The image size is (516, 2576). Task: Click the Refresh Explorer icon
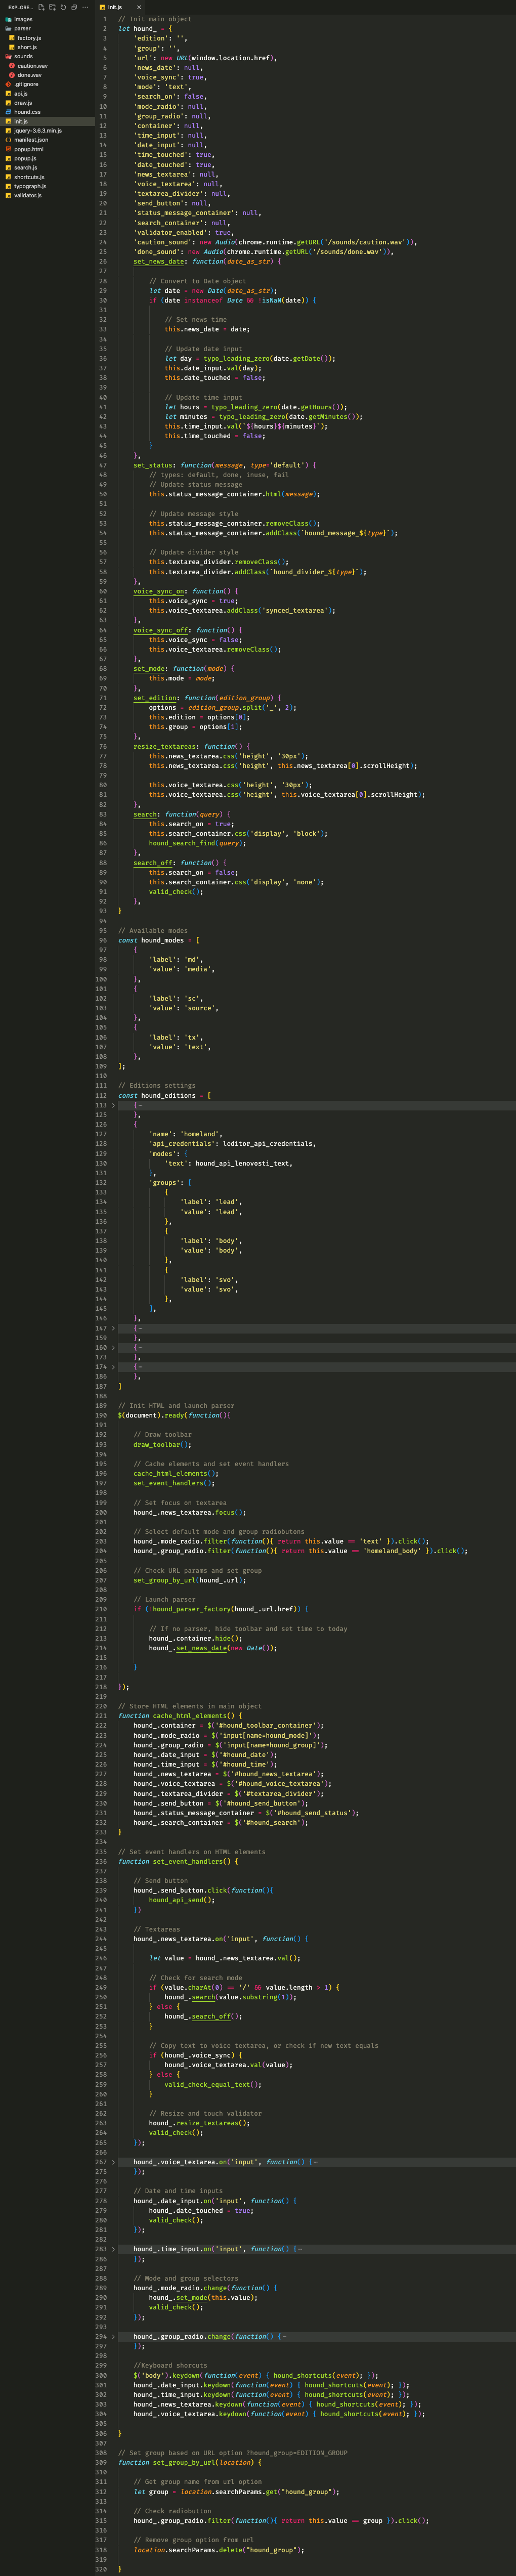(x=63, y=7)
